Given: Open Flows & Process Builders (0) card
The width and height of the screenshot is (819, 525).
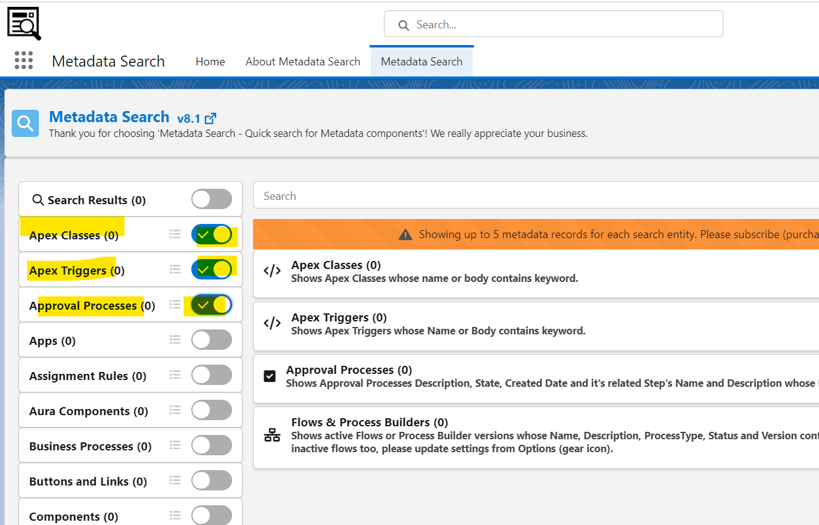Looking at the screenshot, I should pos(536,436).
